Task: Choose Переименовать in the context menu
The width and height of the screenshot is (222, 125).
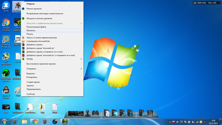Action: click(x=52, y=89)
